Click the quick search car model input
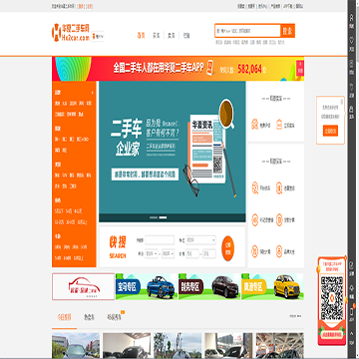Viewport: 359px width, 359px height. click(x=160, y=240)
